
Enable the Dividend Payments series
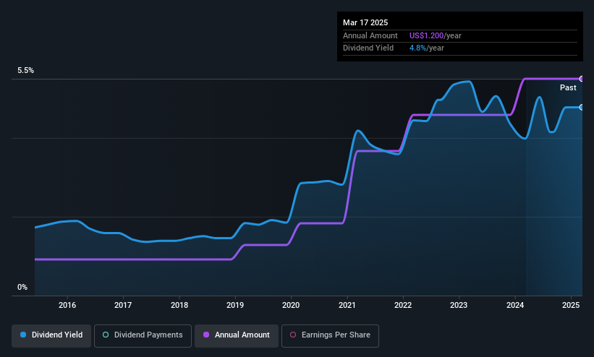143,335
